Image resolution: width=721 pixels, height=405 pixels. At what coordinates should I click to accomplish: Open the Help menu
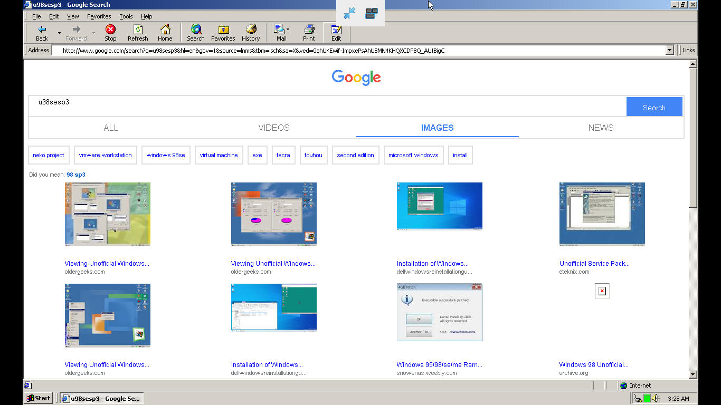[x=147, y=16]
